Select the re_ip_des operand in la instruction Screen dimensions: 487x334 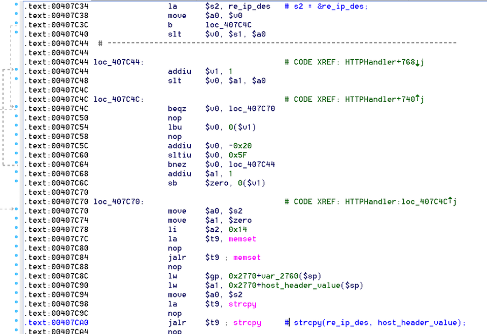coord(250,6)
